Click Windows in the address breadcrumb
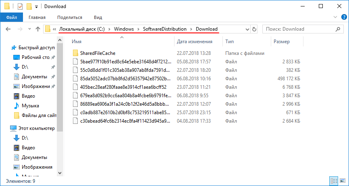The height and width of the screenshot is (186, 349). [124, 29]
